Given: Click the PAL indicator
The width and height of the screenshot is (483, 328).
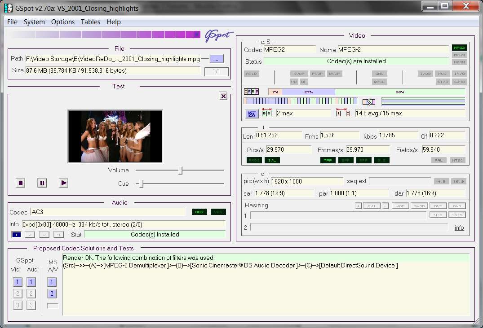Looking at the screenshot, I should [439, 160].
